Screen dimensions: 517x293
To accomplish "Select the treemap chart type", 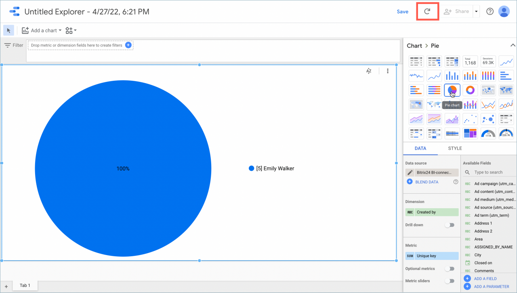I will pos(470,133).
